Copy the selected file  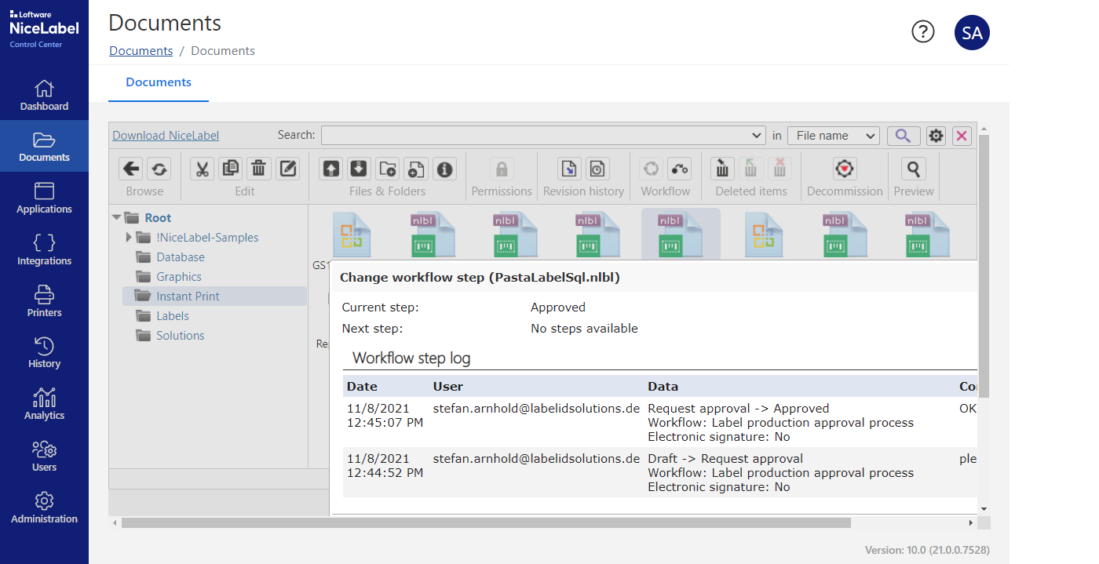pos(231,169)
